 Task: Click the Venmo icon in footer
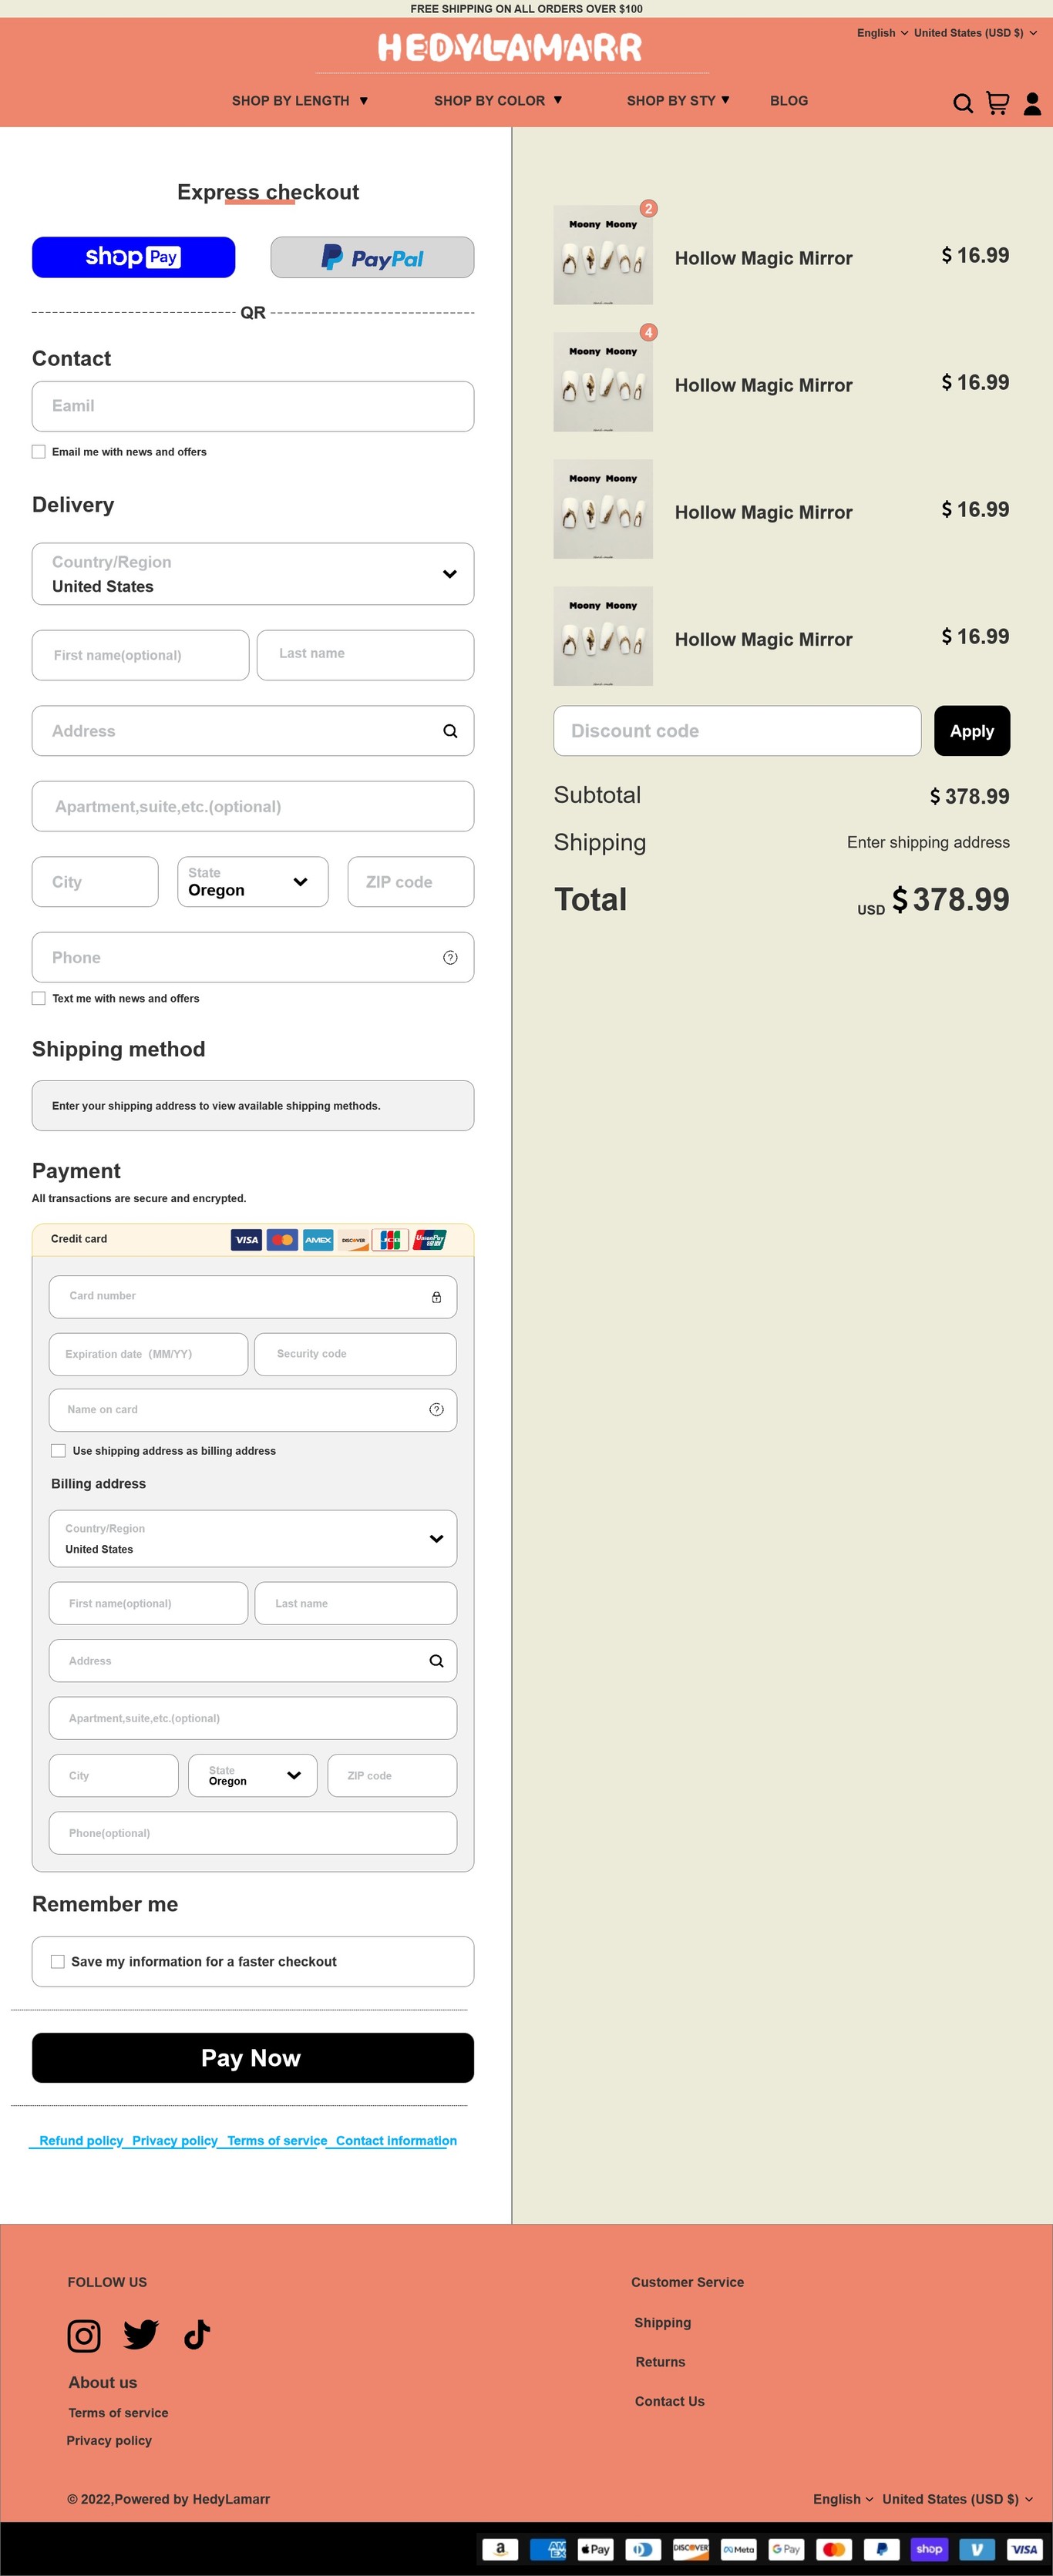977,2549
